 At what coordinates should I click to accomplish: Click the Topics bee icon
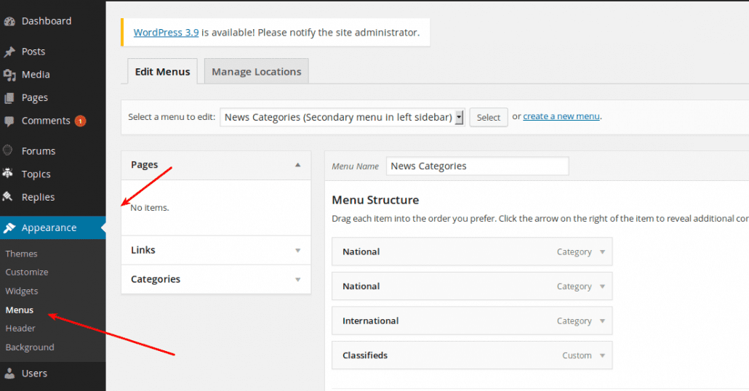pyautogui.click(x=8, y=174)
